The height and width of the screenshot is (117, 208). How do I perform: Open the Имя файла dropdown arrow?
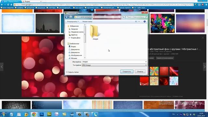coord(146,62)
